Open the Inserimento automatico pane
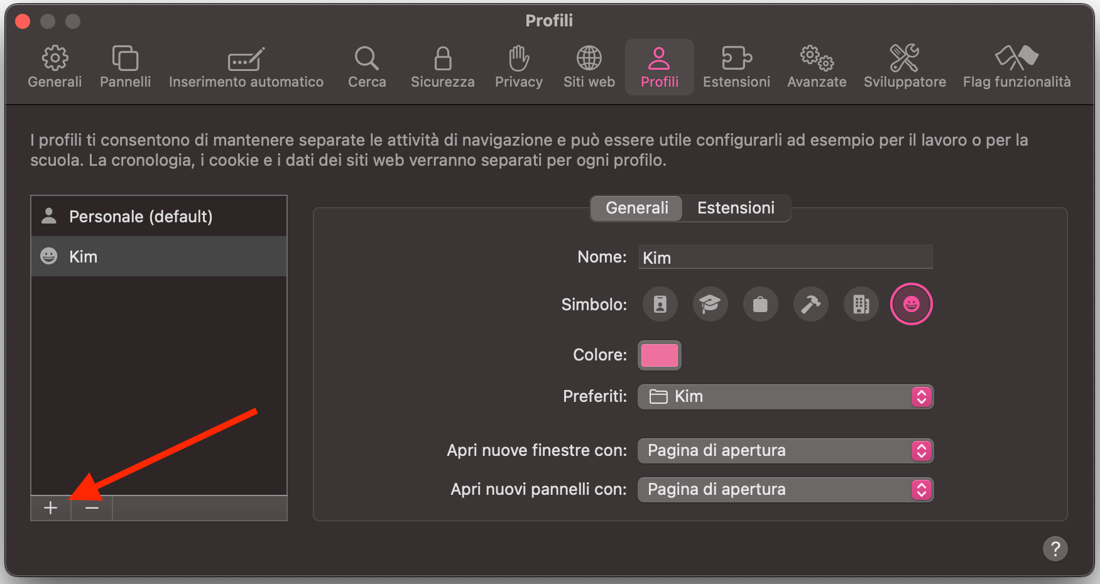Image resolution: width=1100 pixels, height=584 pixels. pos(246,66)
